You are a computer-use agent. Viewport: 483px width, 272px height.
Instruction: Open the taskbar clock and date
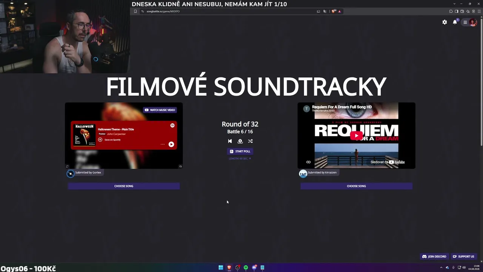pos(474,267)
